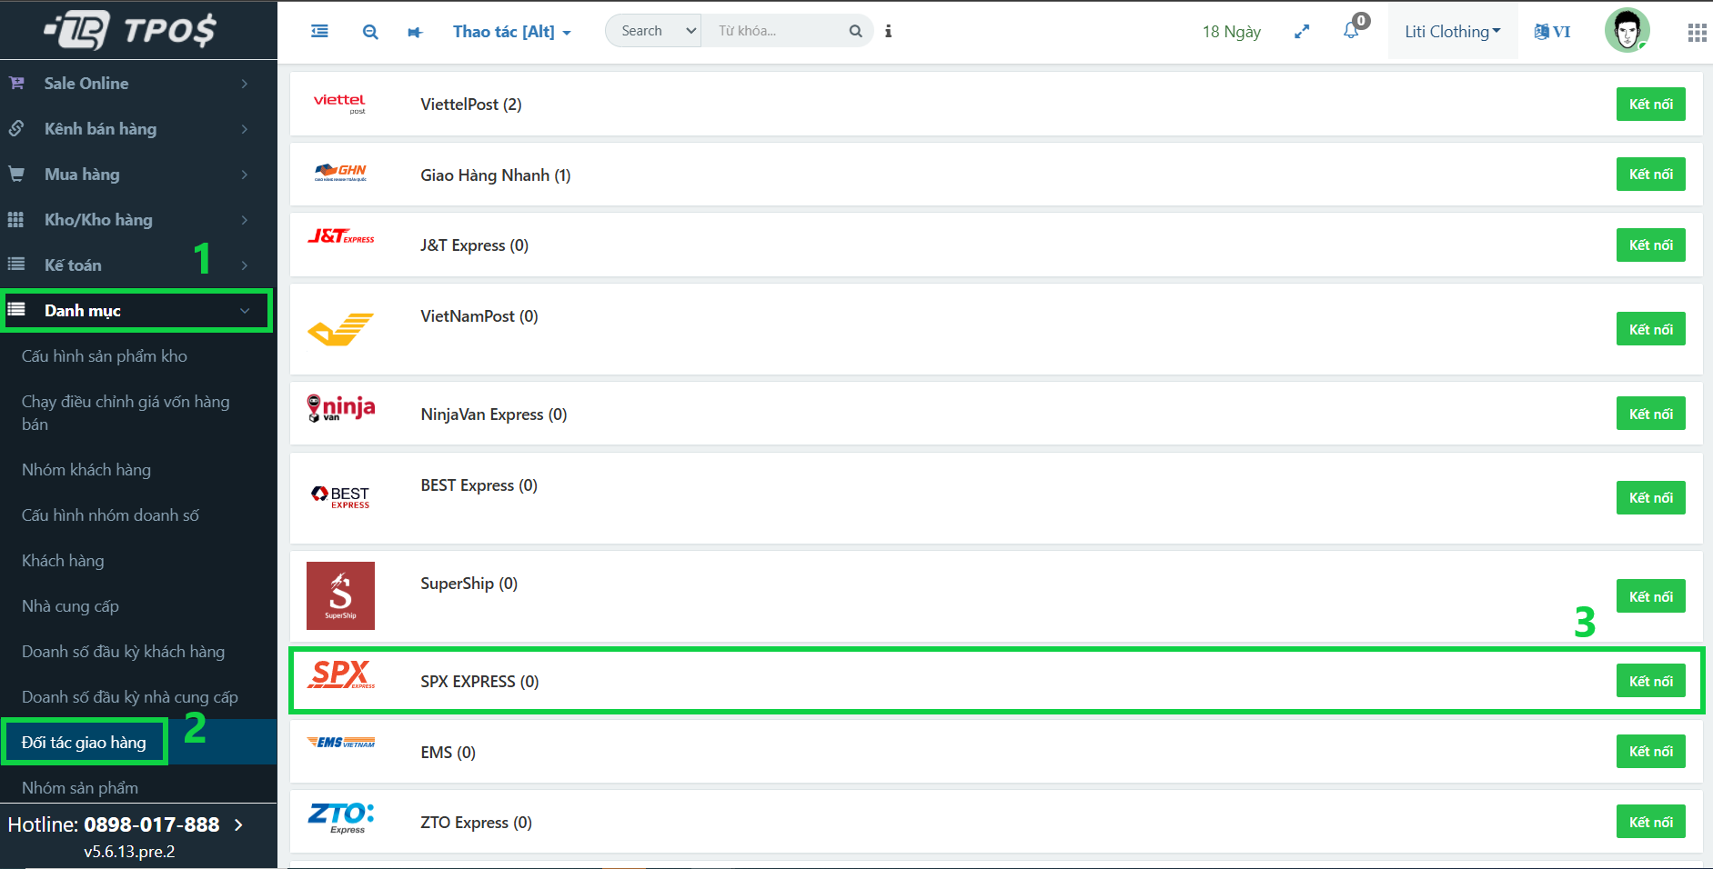Open the Liti Clothing company dropdown
Viewport: 1713px width, 869px height.
[x=1453, y=32]
